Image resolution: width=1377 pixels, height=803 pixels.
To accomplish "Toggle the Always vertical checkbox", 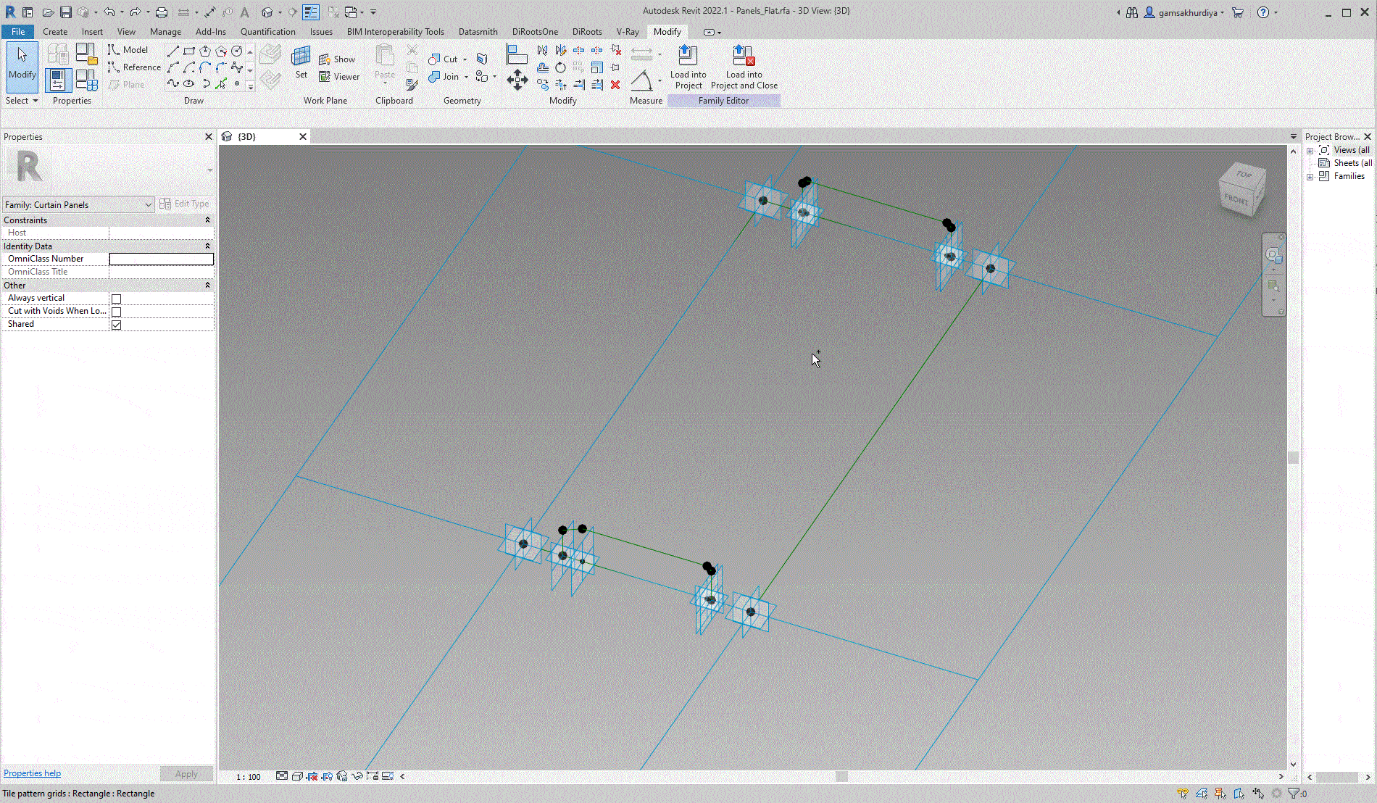I will coord(116,299).
